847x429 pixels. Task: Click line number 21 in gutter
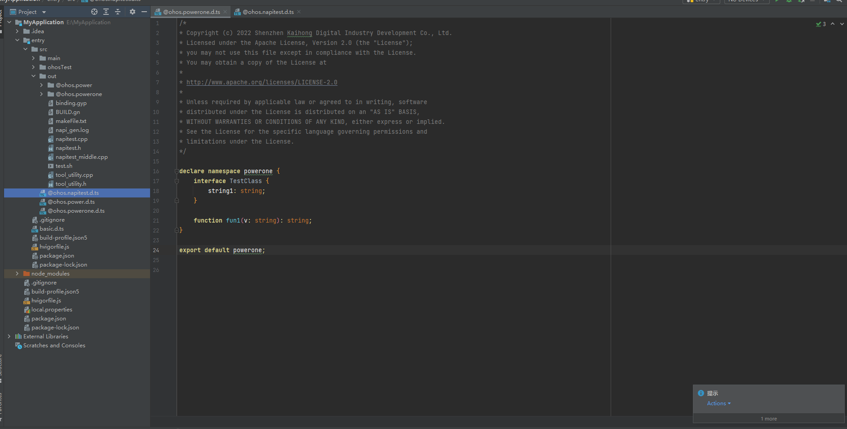point(156,220)
